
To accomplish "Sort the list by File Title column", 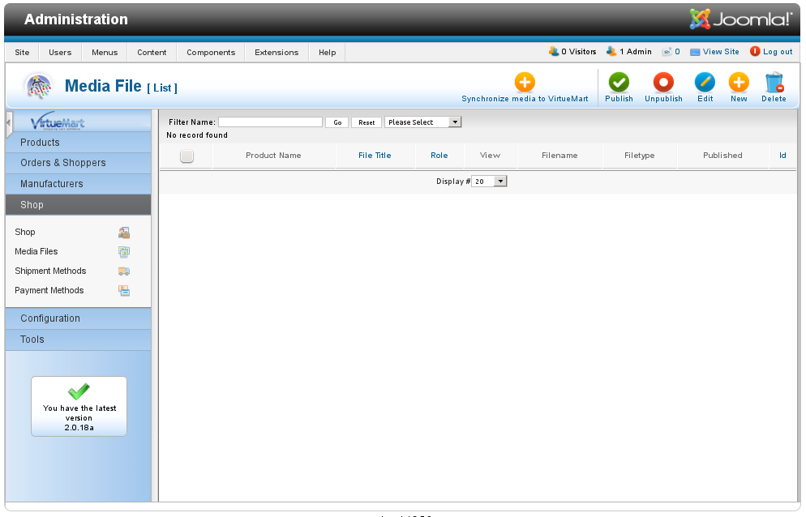I will (x=375, y=156).
